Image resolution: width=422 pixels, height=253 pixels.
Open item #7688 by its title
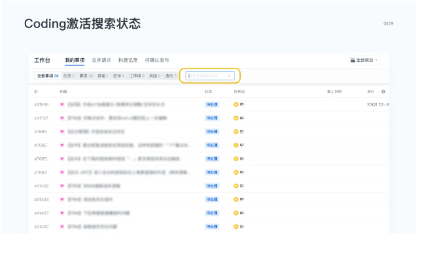(96, 132)
